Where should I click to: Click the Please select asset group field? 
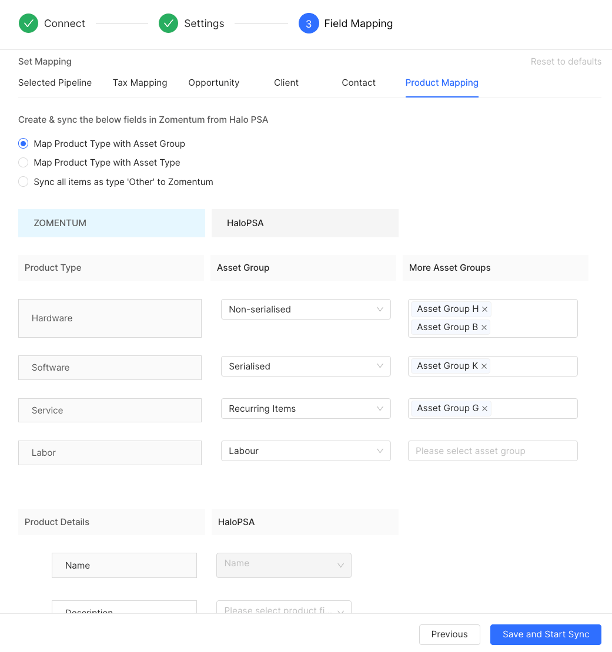tap(493, 451)
